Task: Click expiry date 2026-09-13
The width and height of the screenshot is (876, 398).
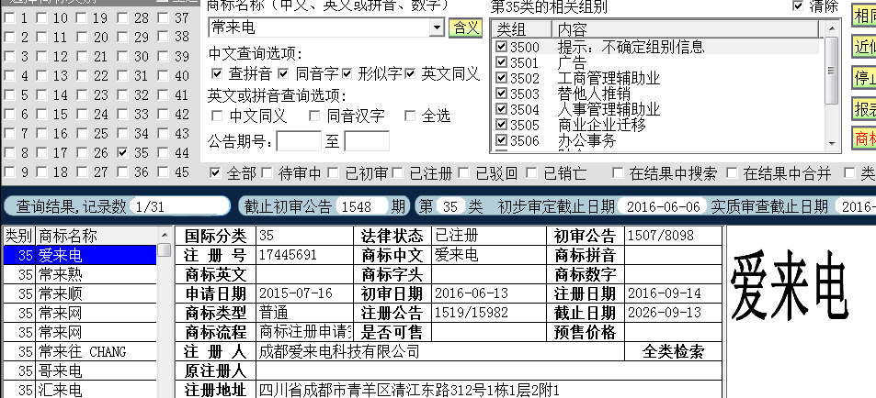Action: click(x=665, y=313)
